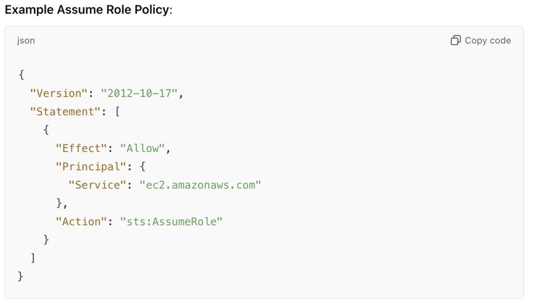This screenshot has height=307, width=536.
Task: Click the opening curly brace on first line
Action: 21,75
